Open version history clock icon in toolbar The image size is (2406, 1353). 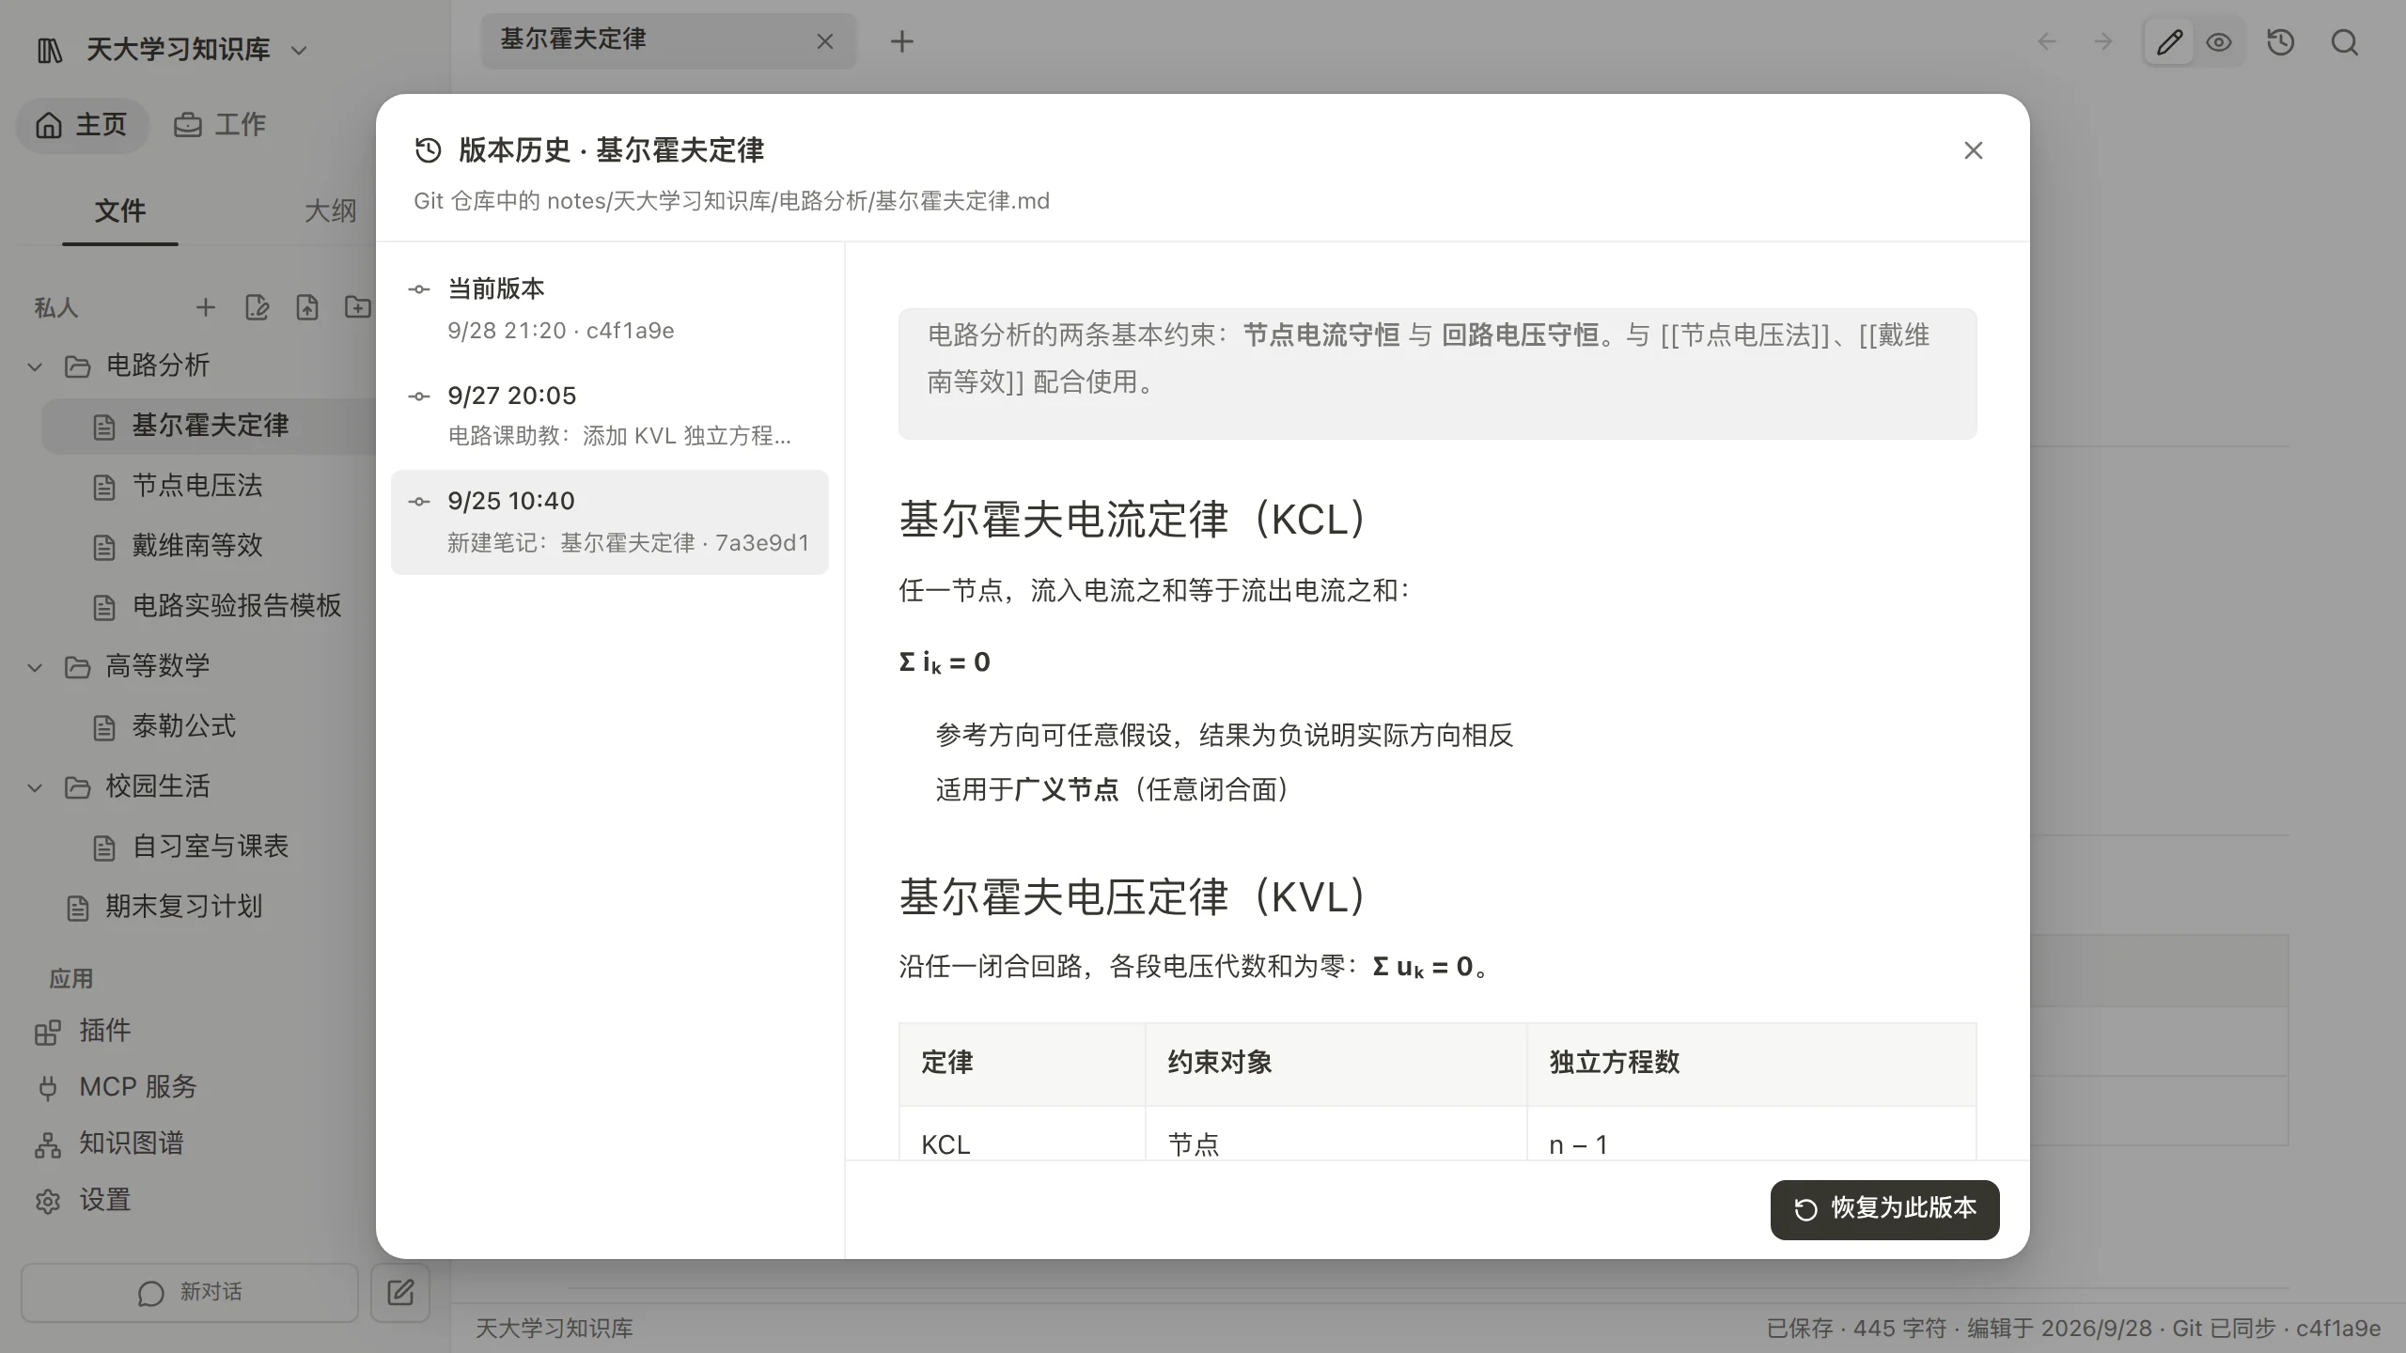pos(2281,42)
